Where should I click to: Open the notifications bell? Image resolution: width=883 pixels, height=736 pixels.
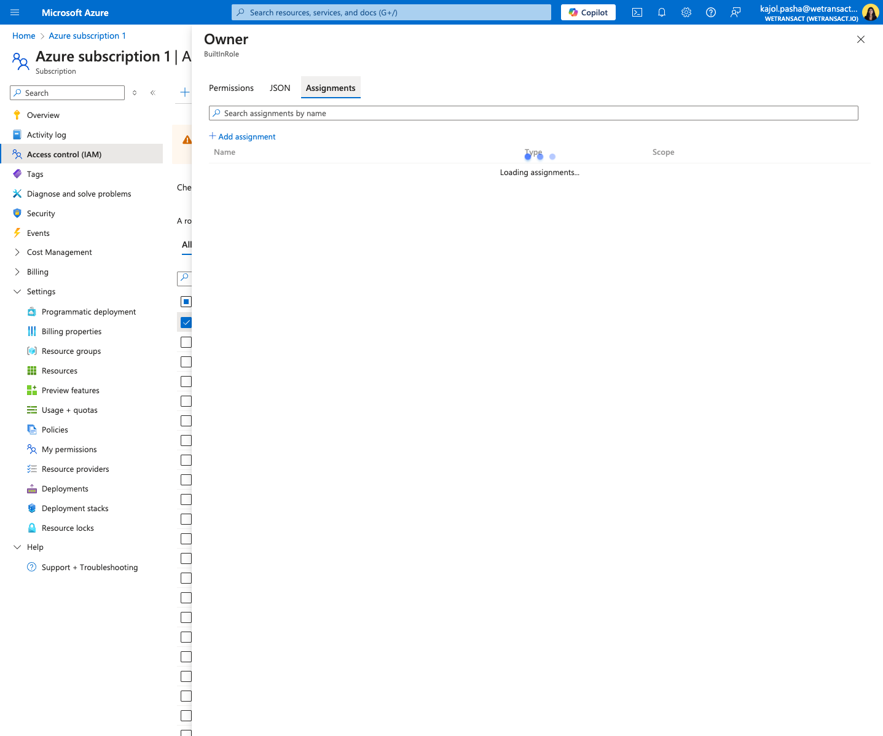point(662,12)
